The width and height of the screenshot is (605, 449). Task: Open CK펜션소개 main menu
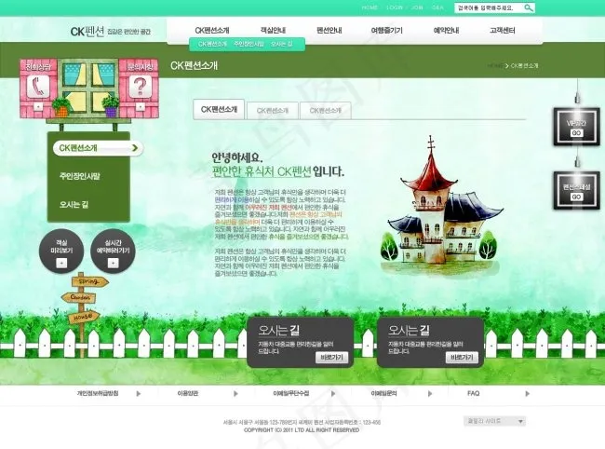(212, 30)
